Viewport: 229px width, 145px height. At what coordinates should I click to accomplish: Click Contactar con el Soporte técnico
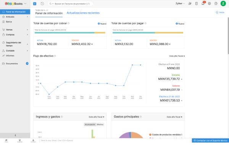(210, 140)
